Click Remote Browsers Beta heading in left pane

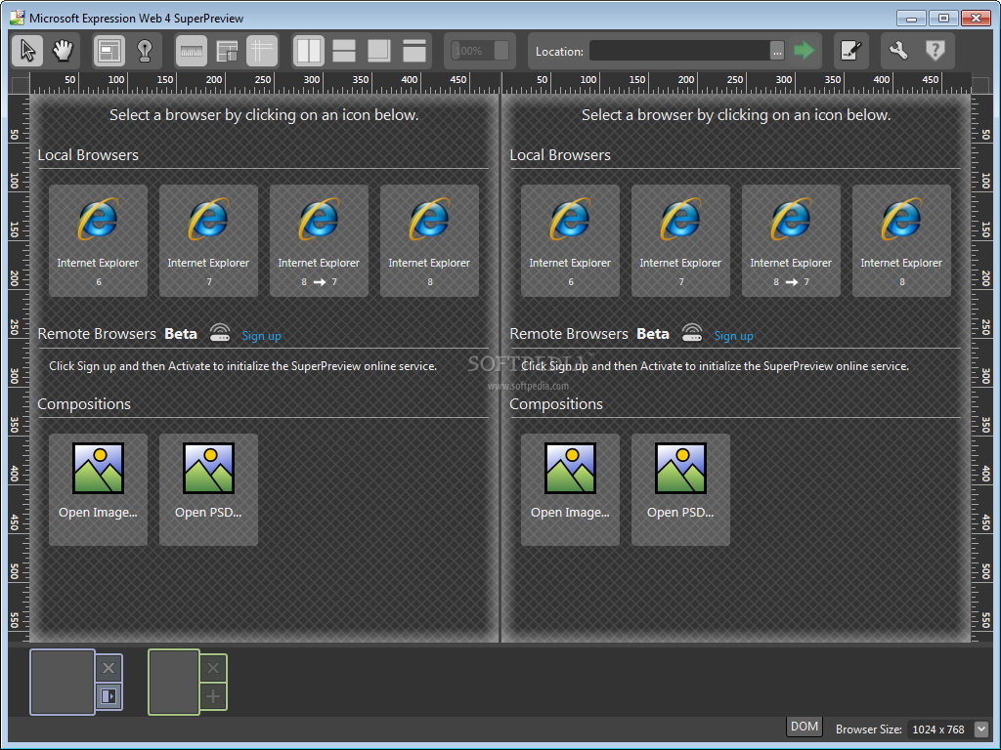coord(117,334)
